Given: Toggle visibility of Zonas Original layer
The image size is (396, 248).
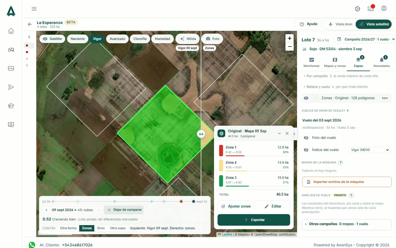Looking at the screenshot, I should 306,98.
